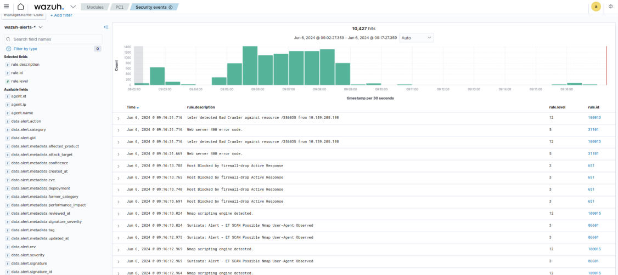Open the hamburger navigation menu
This screenshot has width=618, height=275.
click(6, 7)
